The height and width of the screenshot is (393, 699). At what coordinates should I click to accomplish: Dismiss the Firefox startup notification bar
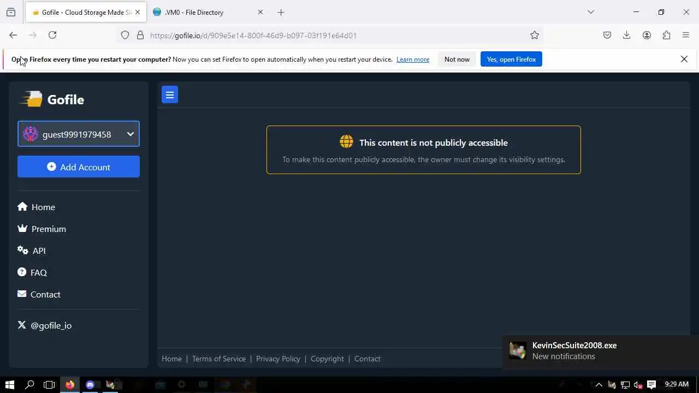click(684, 59)
